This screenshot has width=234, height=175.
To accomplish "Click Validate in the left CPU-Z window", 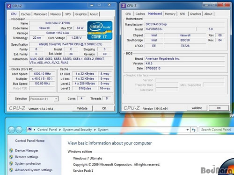I will (x=82, y=108).
